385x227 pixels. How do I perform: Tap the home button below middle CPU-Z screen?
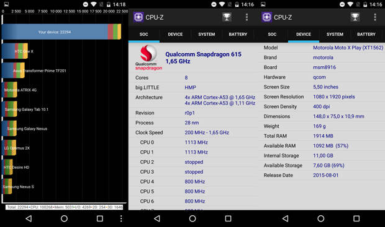point(192,218)
